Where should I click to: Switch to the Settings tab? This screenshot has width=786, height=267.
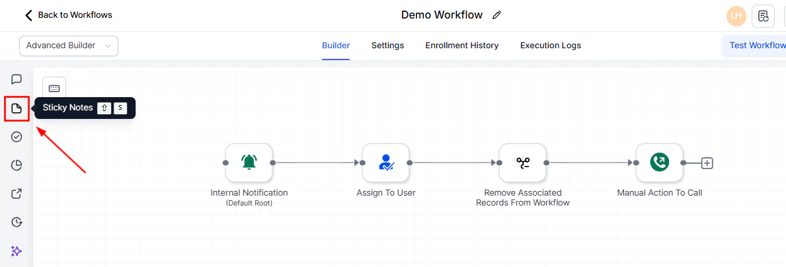(387, 46)
